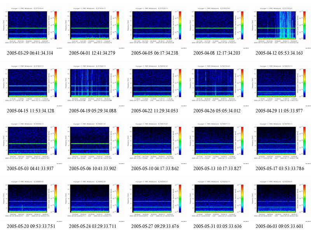311x231 pixels.
Task: Click the caption text 2005-04-15 11:53:34.128
Action: click(x=31, y=111)
